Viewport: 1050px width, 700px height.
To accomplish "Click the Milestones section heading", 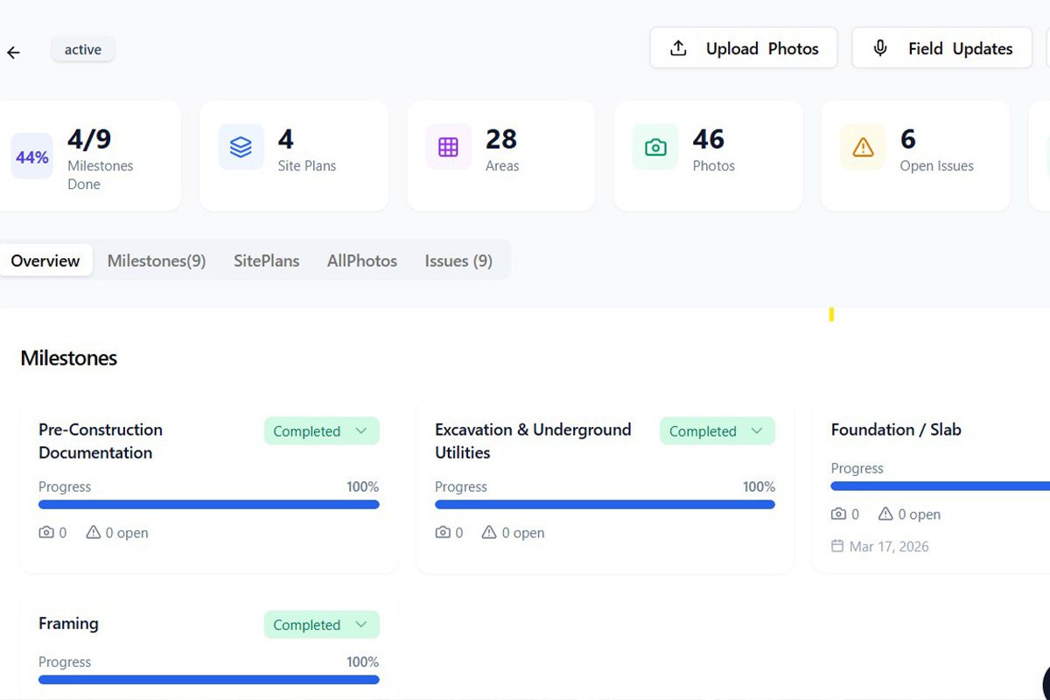I will coord(69,358).
